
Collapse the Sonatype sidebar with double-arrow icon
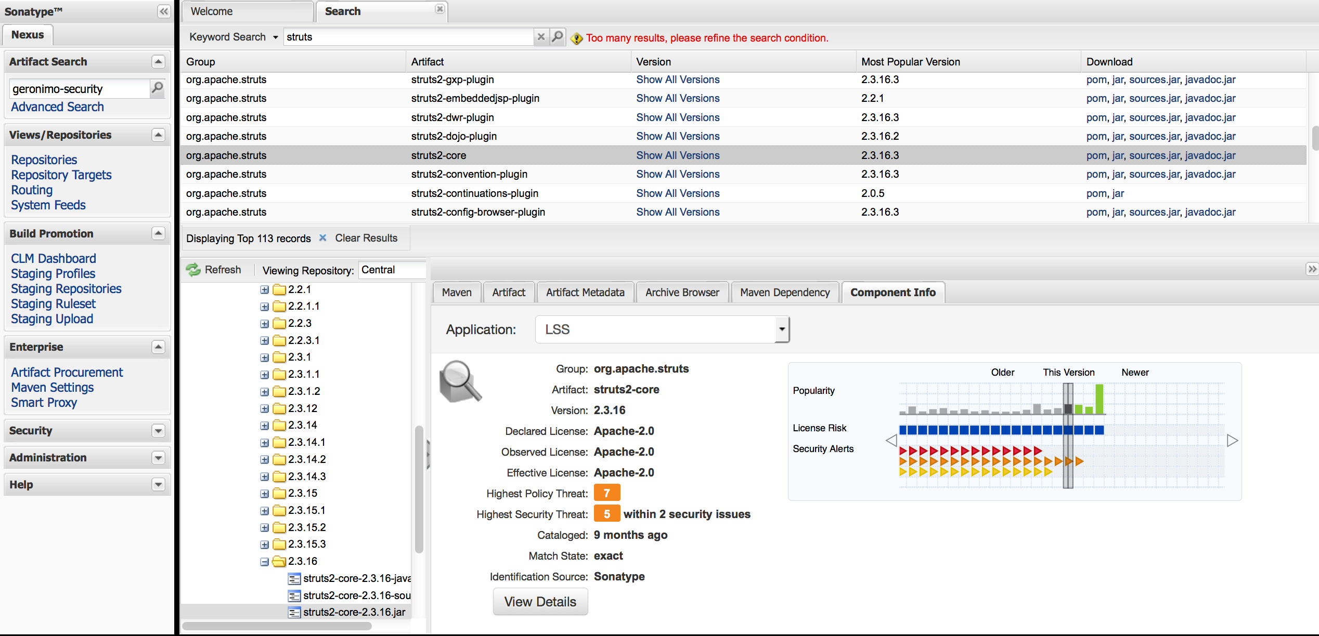point(163,11)
